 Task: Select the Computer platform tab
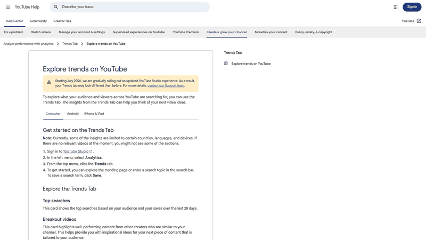pos(53,114)
